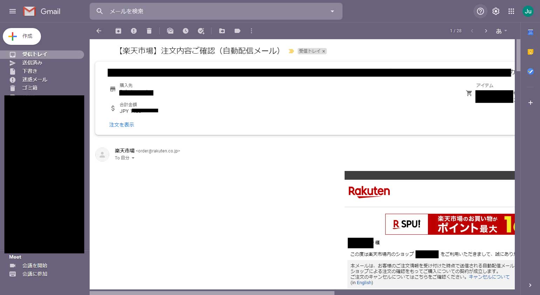
Task: Click 注文を表示 link
Action: (122, 125)
